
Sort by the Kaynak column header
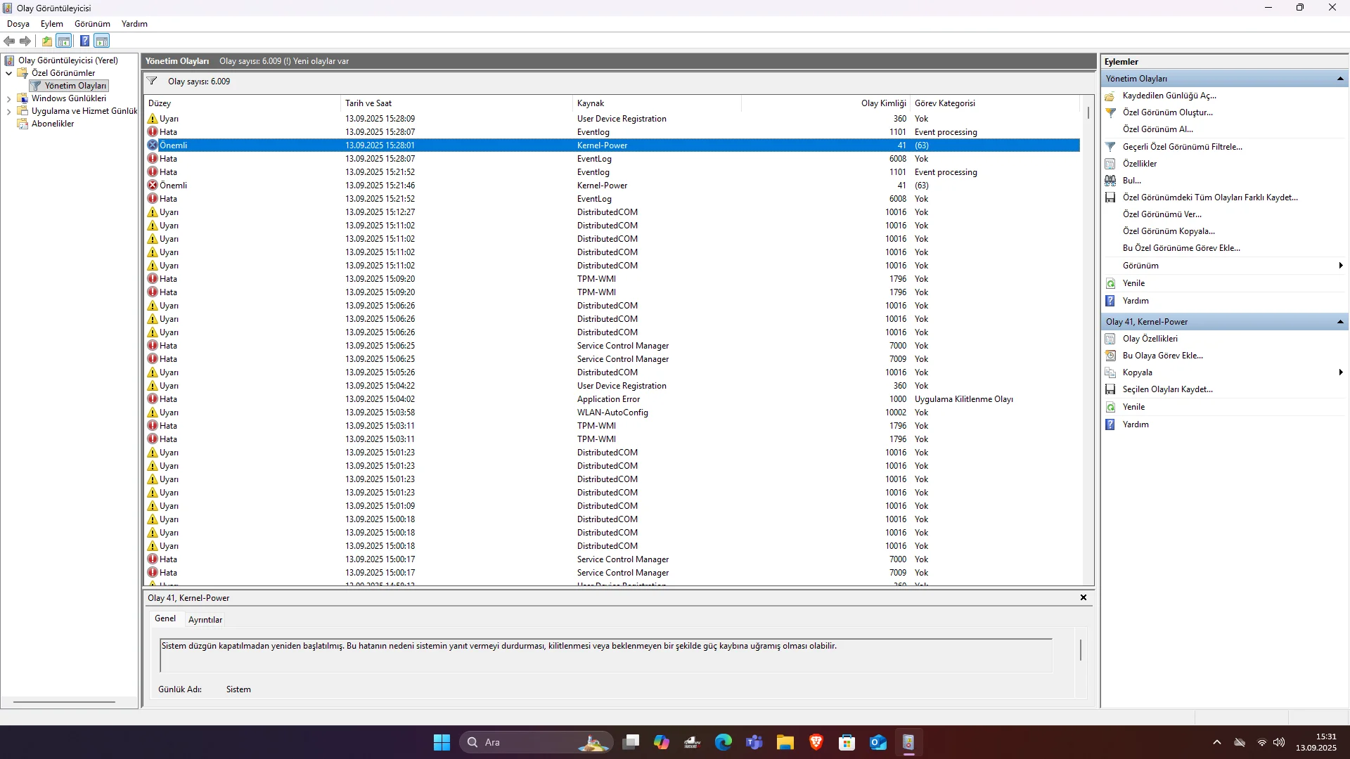pos(657,103)
